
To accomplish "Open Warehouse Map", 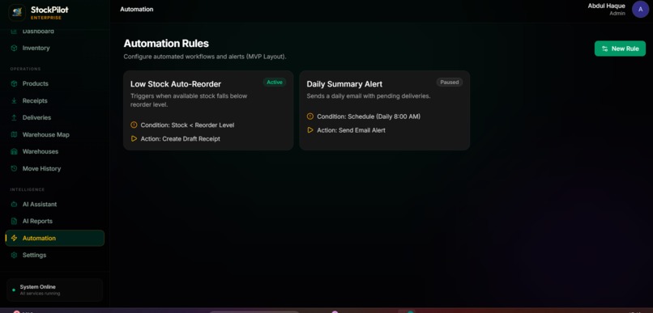I will pyautogui.click(x=54, y=135).
